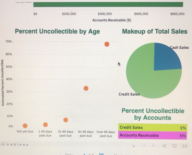Click the 5% value for Accounts Receivable

coord(183,136)
